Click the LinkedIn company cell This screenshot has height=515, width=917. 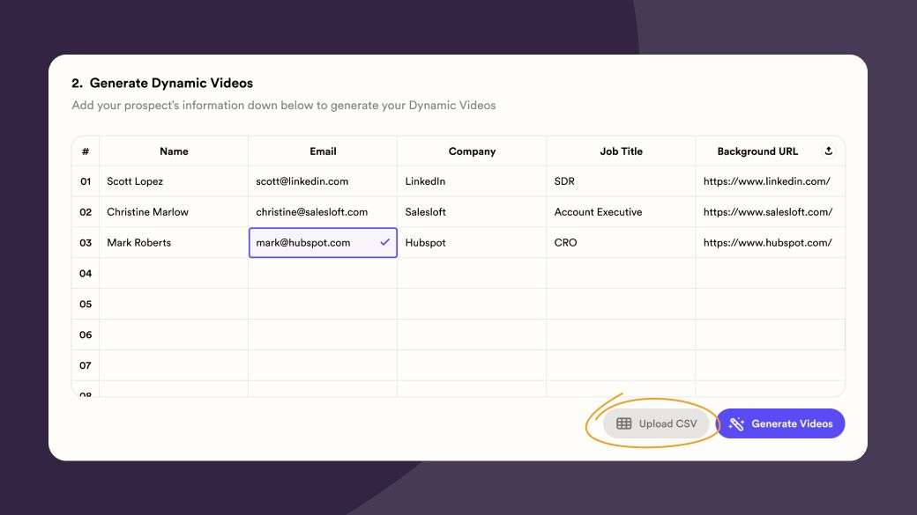(x=472, y=181)
